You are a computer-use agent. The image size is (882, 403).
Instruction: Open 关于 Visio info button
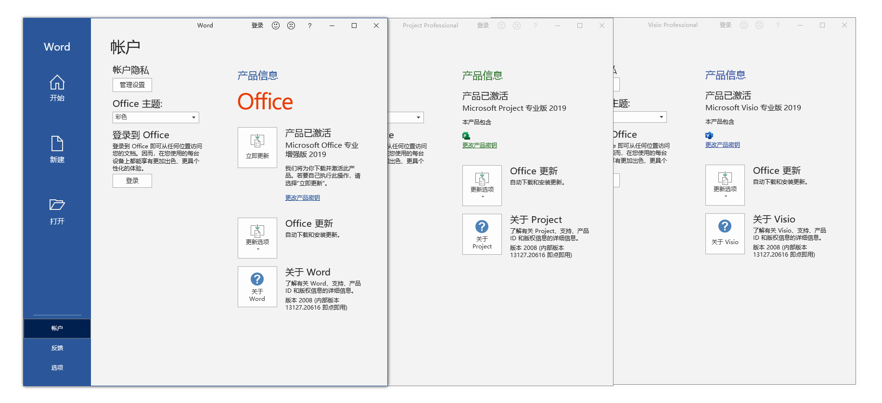725,234
